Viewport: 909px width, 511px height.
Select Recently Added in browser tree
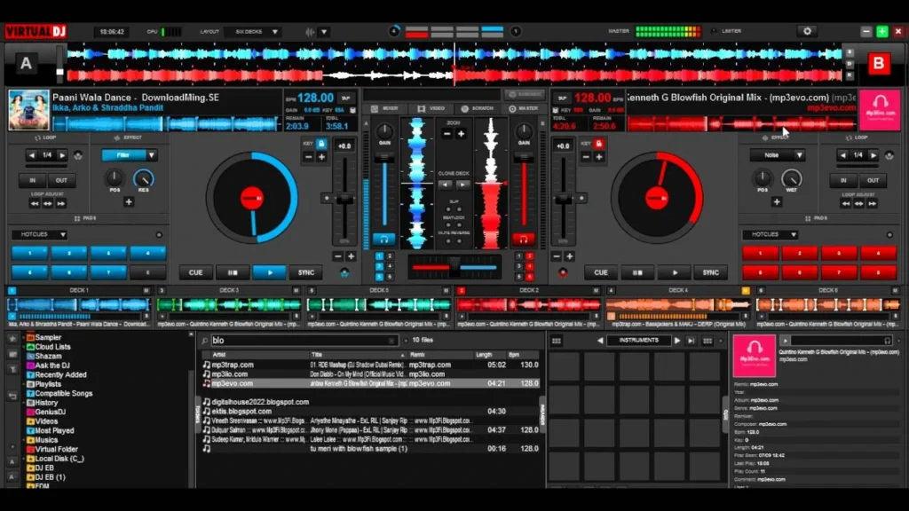click(60, 375)
